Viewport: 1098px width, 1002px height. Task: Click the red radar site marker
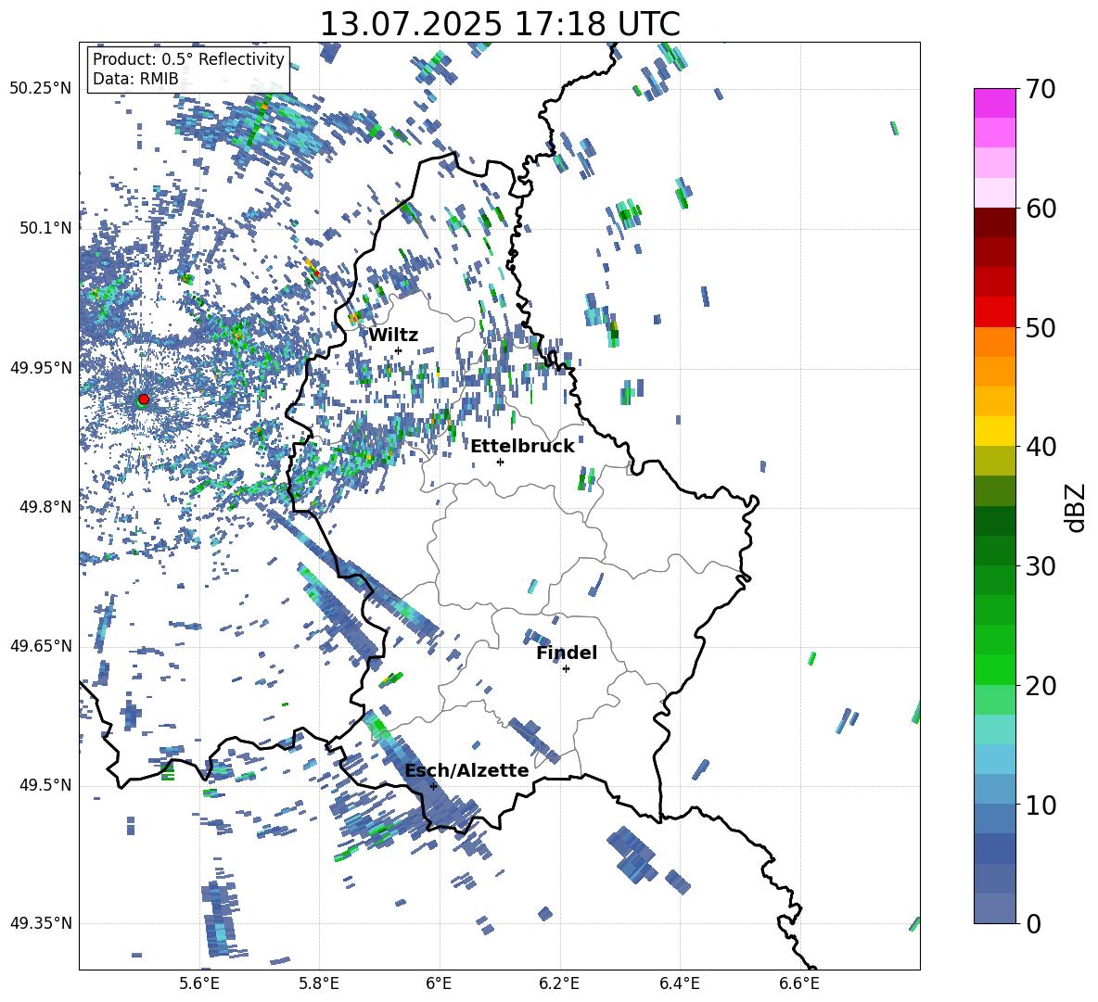coord(144,399)
